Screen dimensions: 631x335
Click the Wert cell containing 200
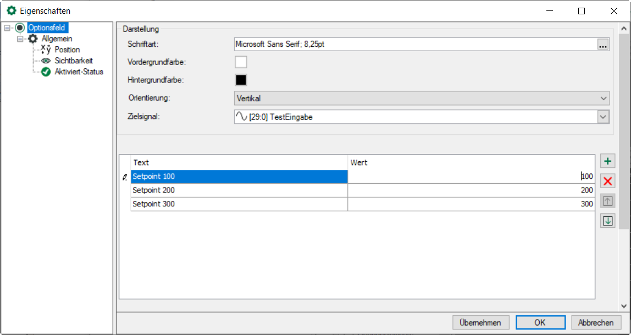471,190
